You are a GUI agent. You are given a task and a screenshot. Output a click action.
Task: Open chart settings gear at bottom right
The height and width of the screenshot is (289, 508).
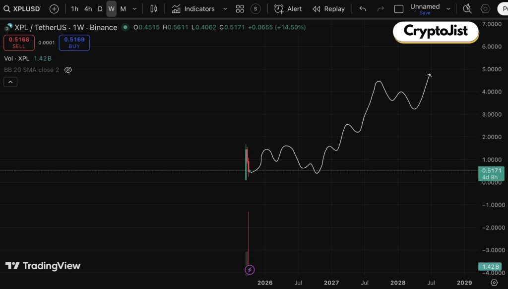pos(494,283)
